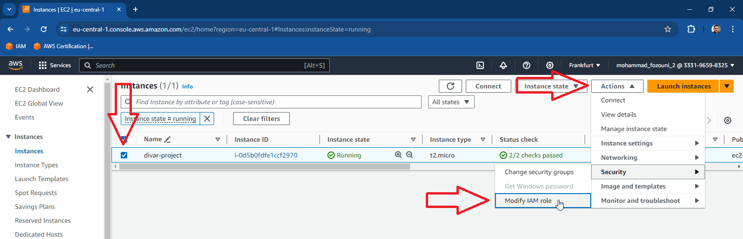
Task: Open the Launch instances split arrow
Action: tap(727, 86)
